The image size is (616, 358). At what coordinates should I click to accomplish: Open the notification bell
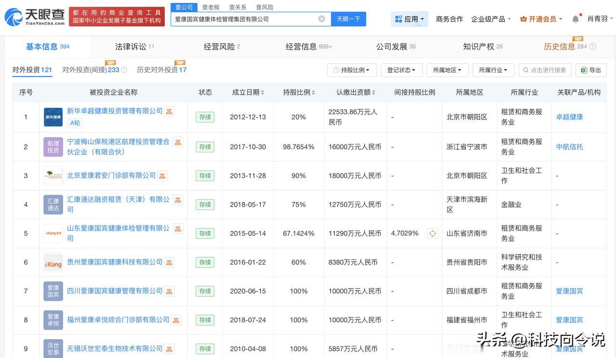(576, 19)
